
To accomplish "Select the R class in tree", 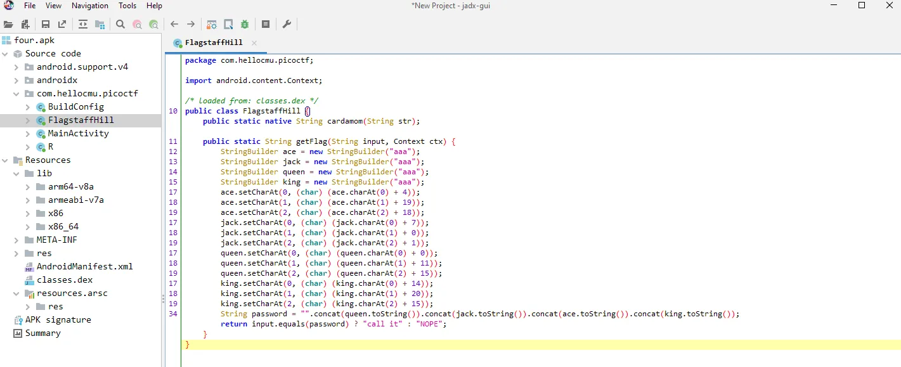I will pyautogui.click(x=51, y=146).
